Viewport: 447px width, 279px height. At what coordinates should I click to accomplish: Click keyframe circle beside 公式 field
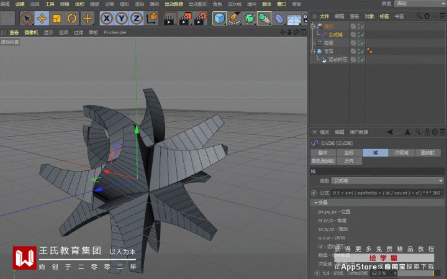coord(314,193)
